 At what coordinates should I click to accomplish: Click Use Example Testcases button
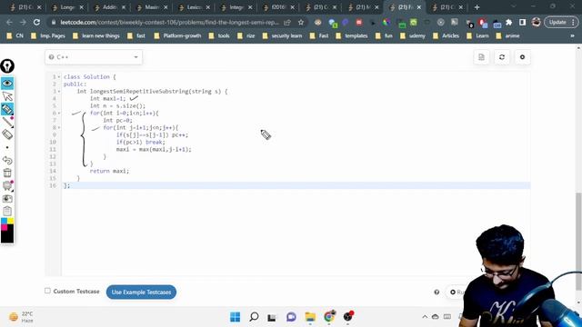(x=141, y=292)
